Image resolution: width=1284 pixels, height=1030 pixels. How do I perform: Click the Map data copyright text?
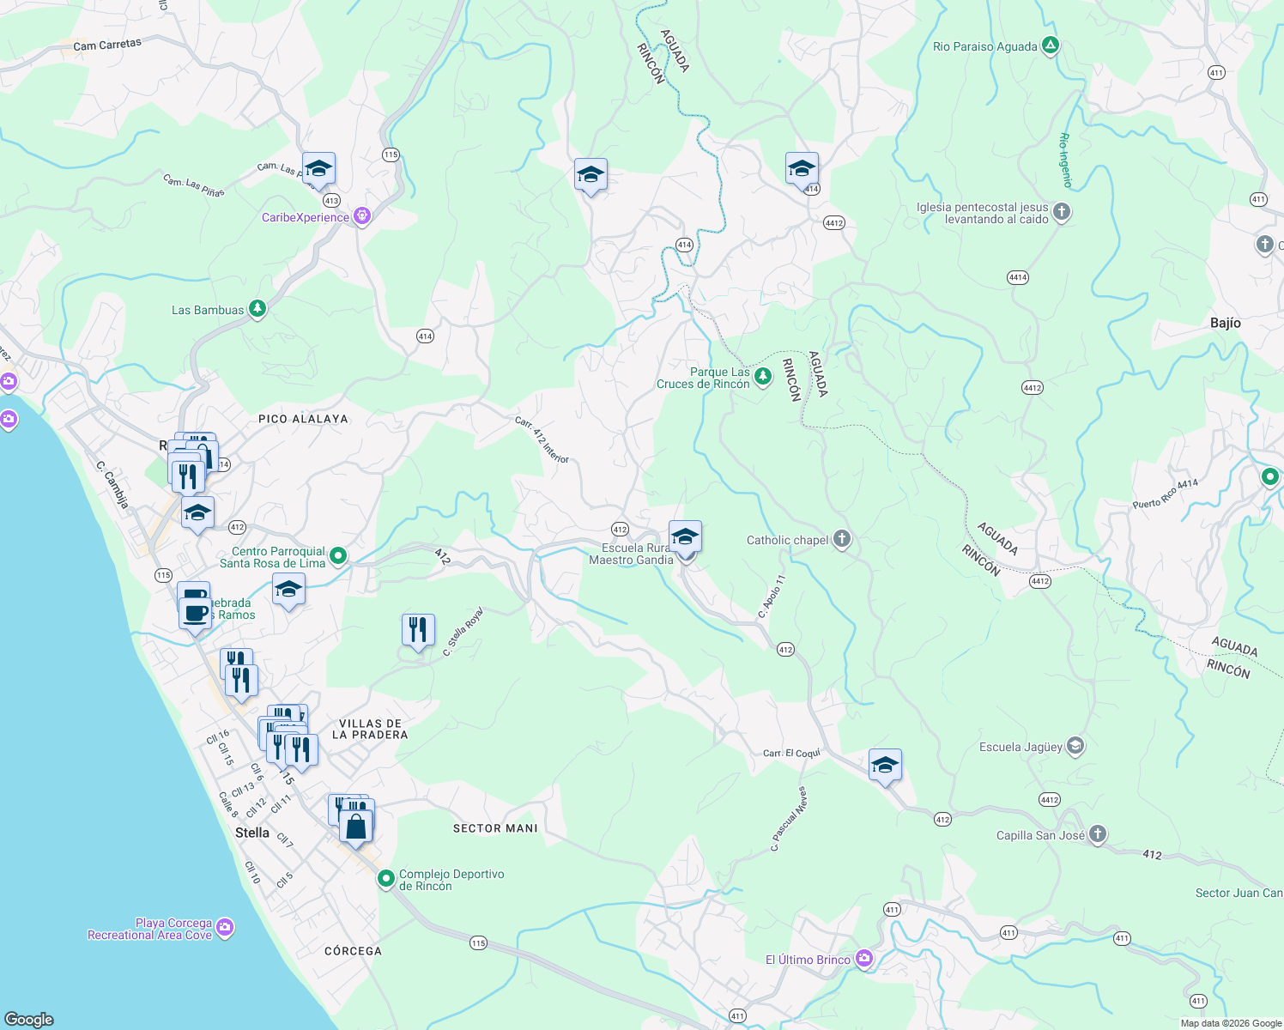pos(1229,1022)
